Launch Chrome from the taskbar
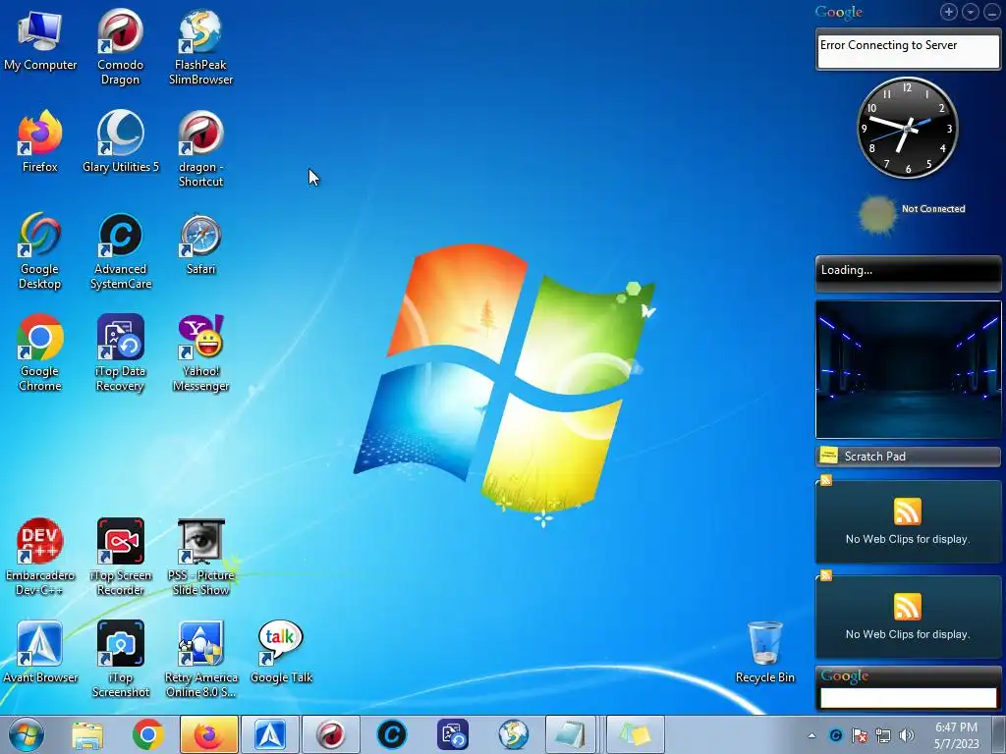Viewport: 1006px width, 754px height. pyautogui.click(x=148, y=734)
